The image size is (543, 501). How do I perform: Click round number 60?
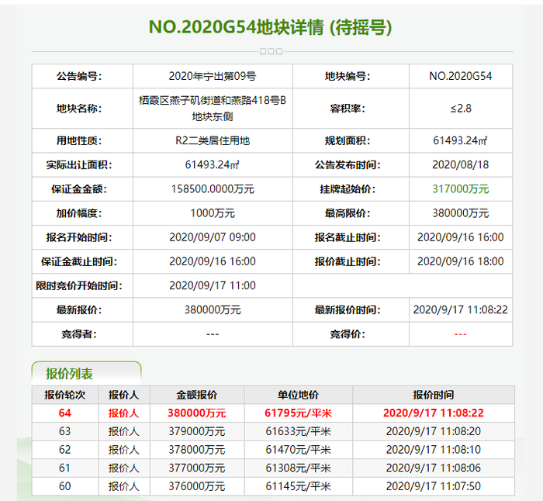pyautogui.click(x=64, y=486)
